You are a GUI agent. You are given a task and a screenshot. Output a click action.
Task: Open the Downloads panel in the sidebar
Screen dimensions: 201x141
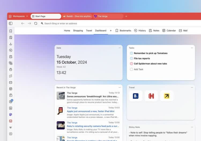(x=11, y=44)
